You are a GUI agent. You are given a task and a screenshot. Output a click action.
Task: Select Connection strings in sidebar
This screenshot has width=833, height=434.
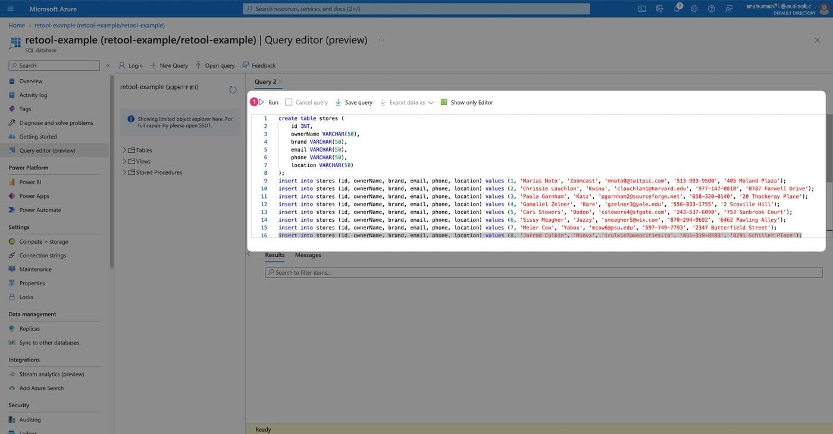tap(42, 256)
